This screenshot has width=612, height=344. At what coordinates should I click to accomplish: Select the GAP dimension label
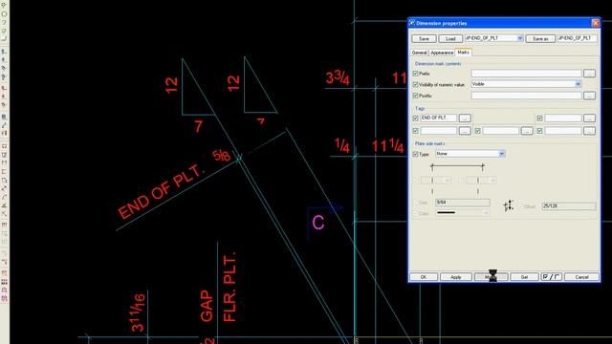pyautogui.click(x=207, y=306)
